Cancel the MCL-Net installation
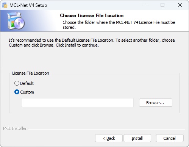 [170, 138]
